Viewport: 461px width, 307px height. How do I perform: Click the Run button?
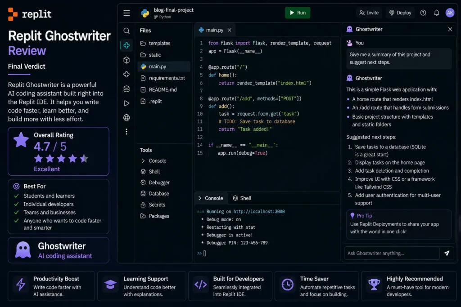tap(298, 13)
